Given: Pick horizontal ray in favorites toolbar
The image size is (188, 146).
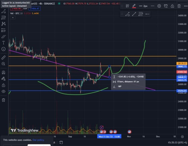Looking at the screenshot, I should tap(147, 14).
